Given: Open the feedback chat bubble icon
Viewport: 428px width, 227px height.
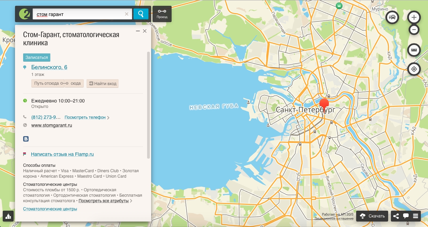Looking at the screenshot, I should 406,216.
